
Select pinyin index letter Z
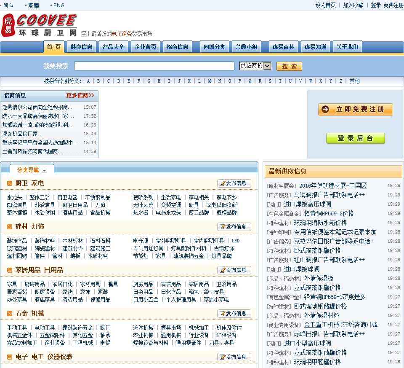(x=340, y=81)
